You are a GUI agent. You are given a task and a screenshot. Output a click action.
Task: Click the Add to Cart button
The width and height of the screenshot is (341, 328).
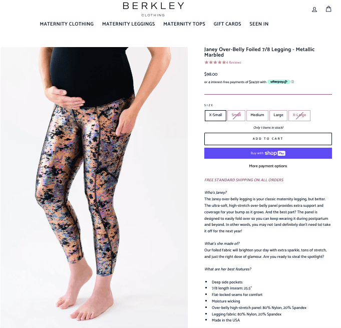point(268,139)
